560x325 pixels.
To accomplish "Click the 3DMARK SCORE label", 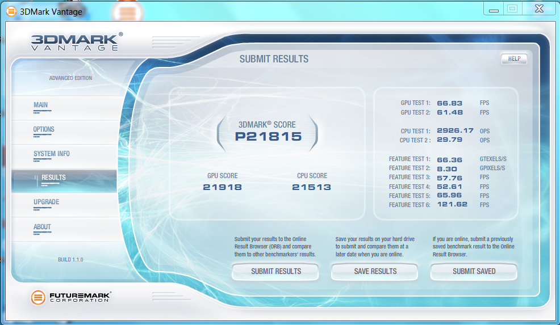I will (267, 125).
